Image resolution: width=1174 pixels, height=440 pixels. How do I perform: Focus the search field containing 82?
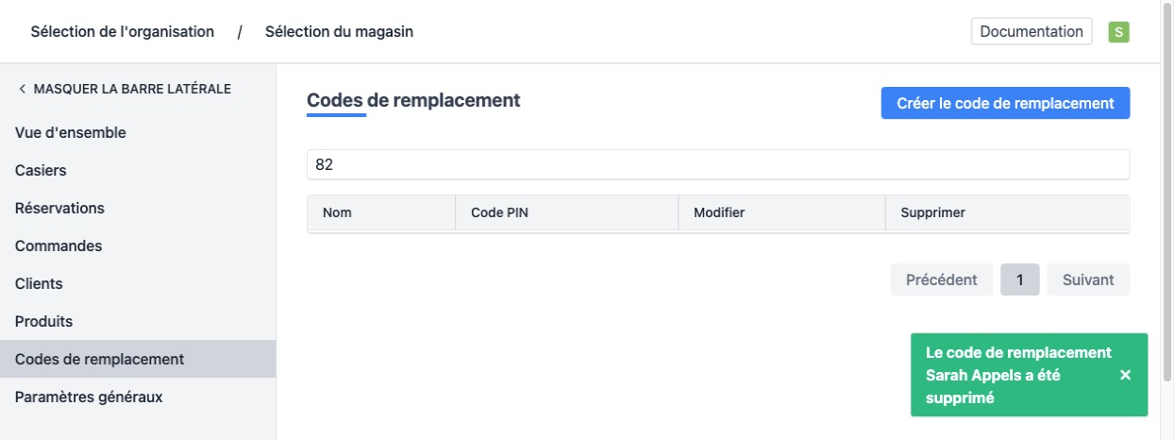tap(717, 164)
